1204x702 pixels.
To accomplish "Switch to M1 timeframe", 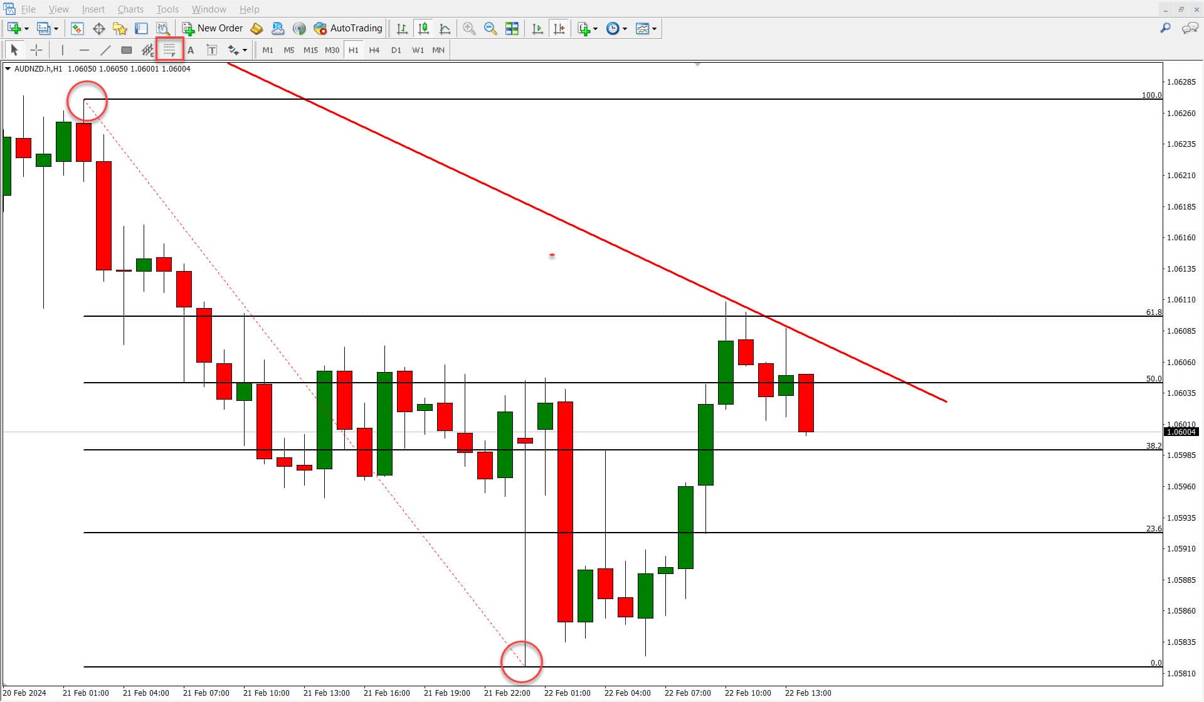I will 268,50.
